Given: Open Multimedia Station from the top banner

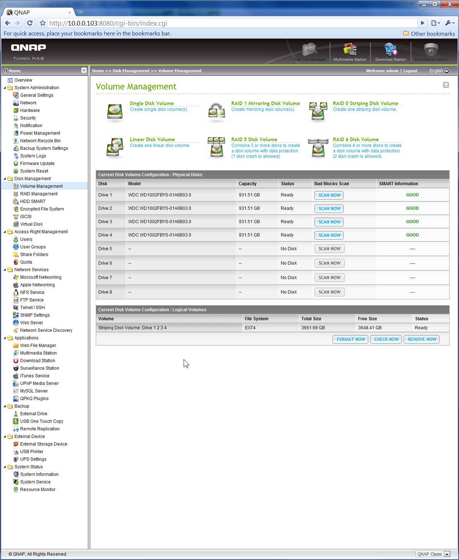Looking at the screenshot, I should [349, 51].
